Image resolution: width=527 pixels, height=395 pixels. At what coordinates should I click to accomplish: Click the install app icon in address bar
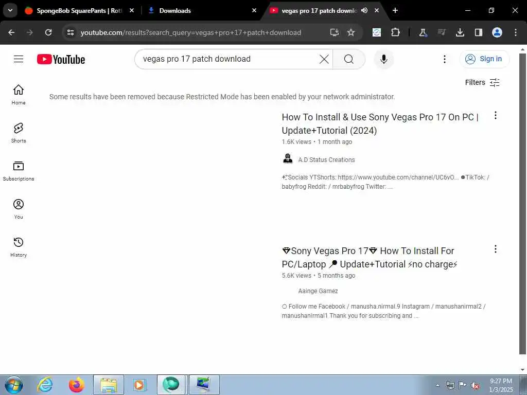[x=335, y=32]
